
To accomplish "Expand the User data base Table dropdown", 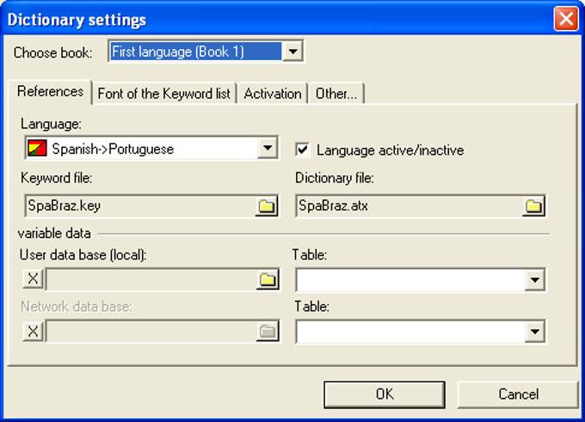I will pos(536,280).
